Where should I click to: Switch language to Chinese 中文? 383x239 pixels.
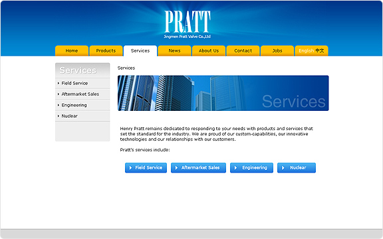[x=319, y=50]
